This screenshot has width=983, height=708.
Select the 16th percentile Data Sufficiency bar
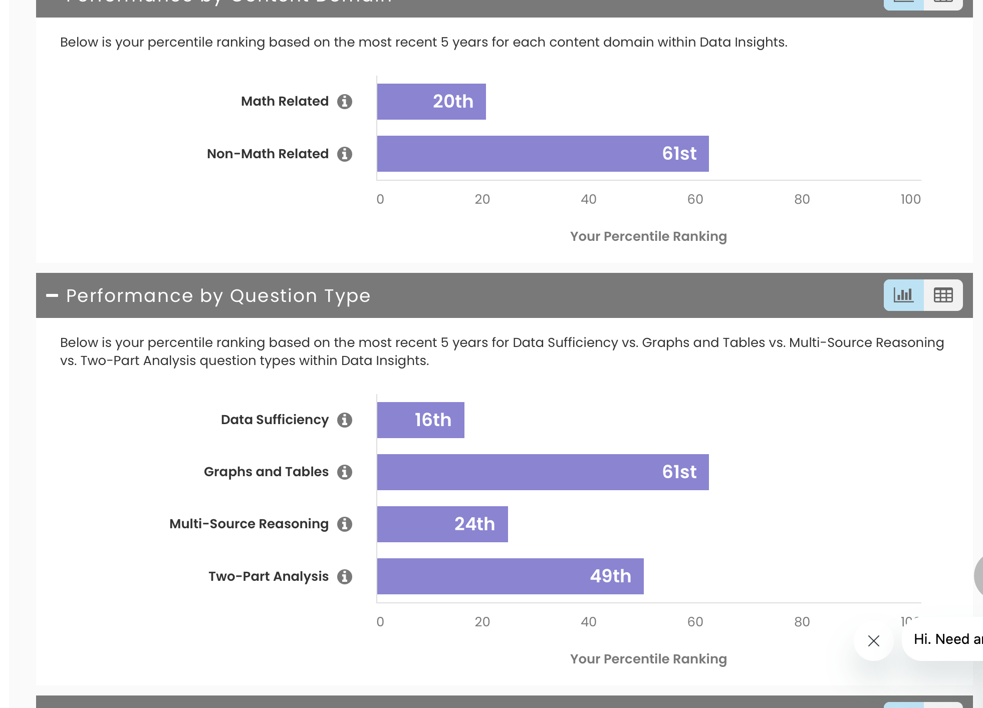pos(420,420)
